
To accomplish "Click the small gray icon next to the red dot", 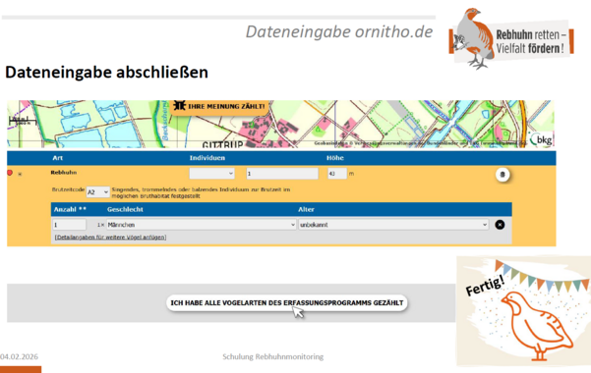I will [x=20, y=174].
